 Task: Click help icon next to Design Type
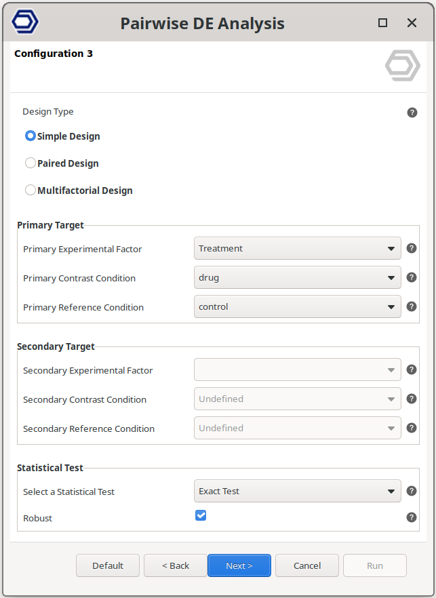(x=412, y=113)
